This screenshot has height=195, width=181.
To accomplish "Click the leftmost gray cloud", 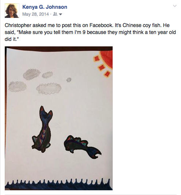I will [x=17, y=87].
